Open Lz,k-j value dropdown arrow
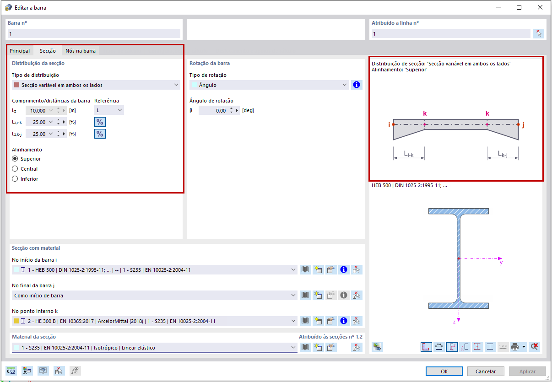552x382 pixels. [50, 134]
